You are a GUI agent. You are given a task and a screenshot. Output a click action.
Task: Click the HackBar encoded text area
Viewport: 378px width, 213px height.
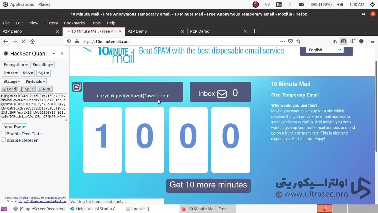(x=33, y=107)
